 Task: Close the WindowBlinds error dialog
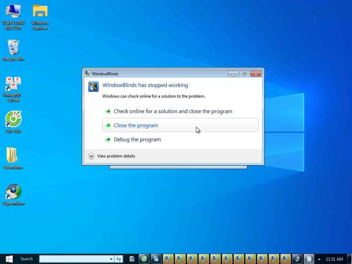coord(256,74)
